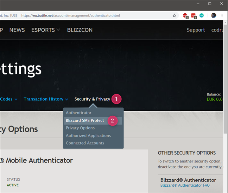This screenshot has width=228, height=193.
Task: Open Connected Accounts menu entry
Action: point(85,143)
